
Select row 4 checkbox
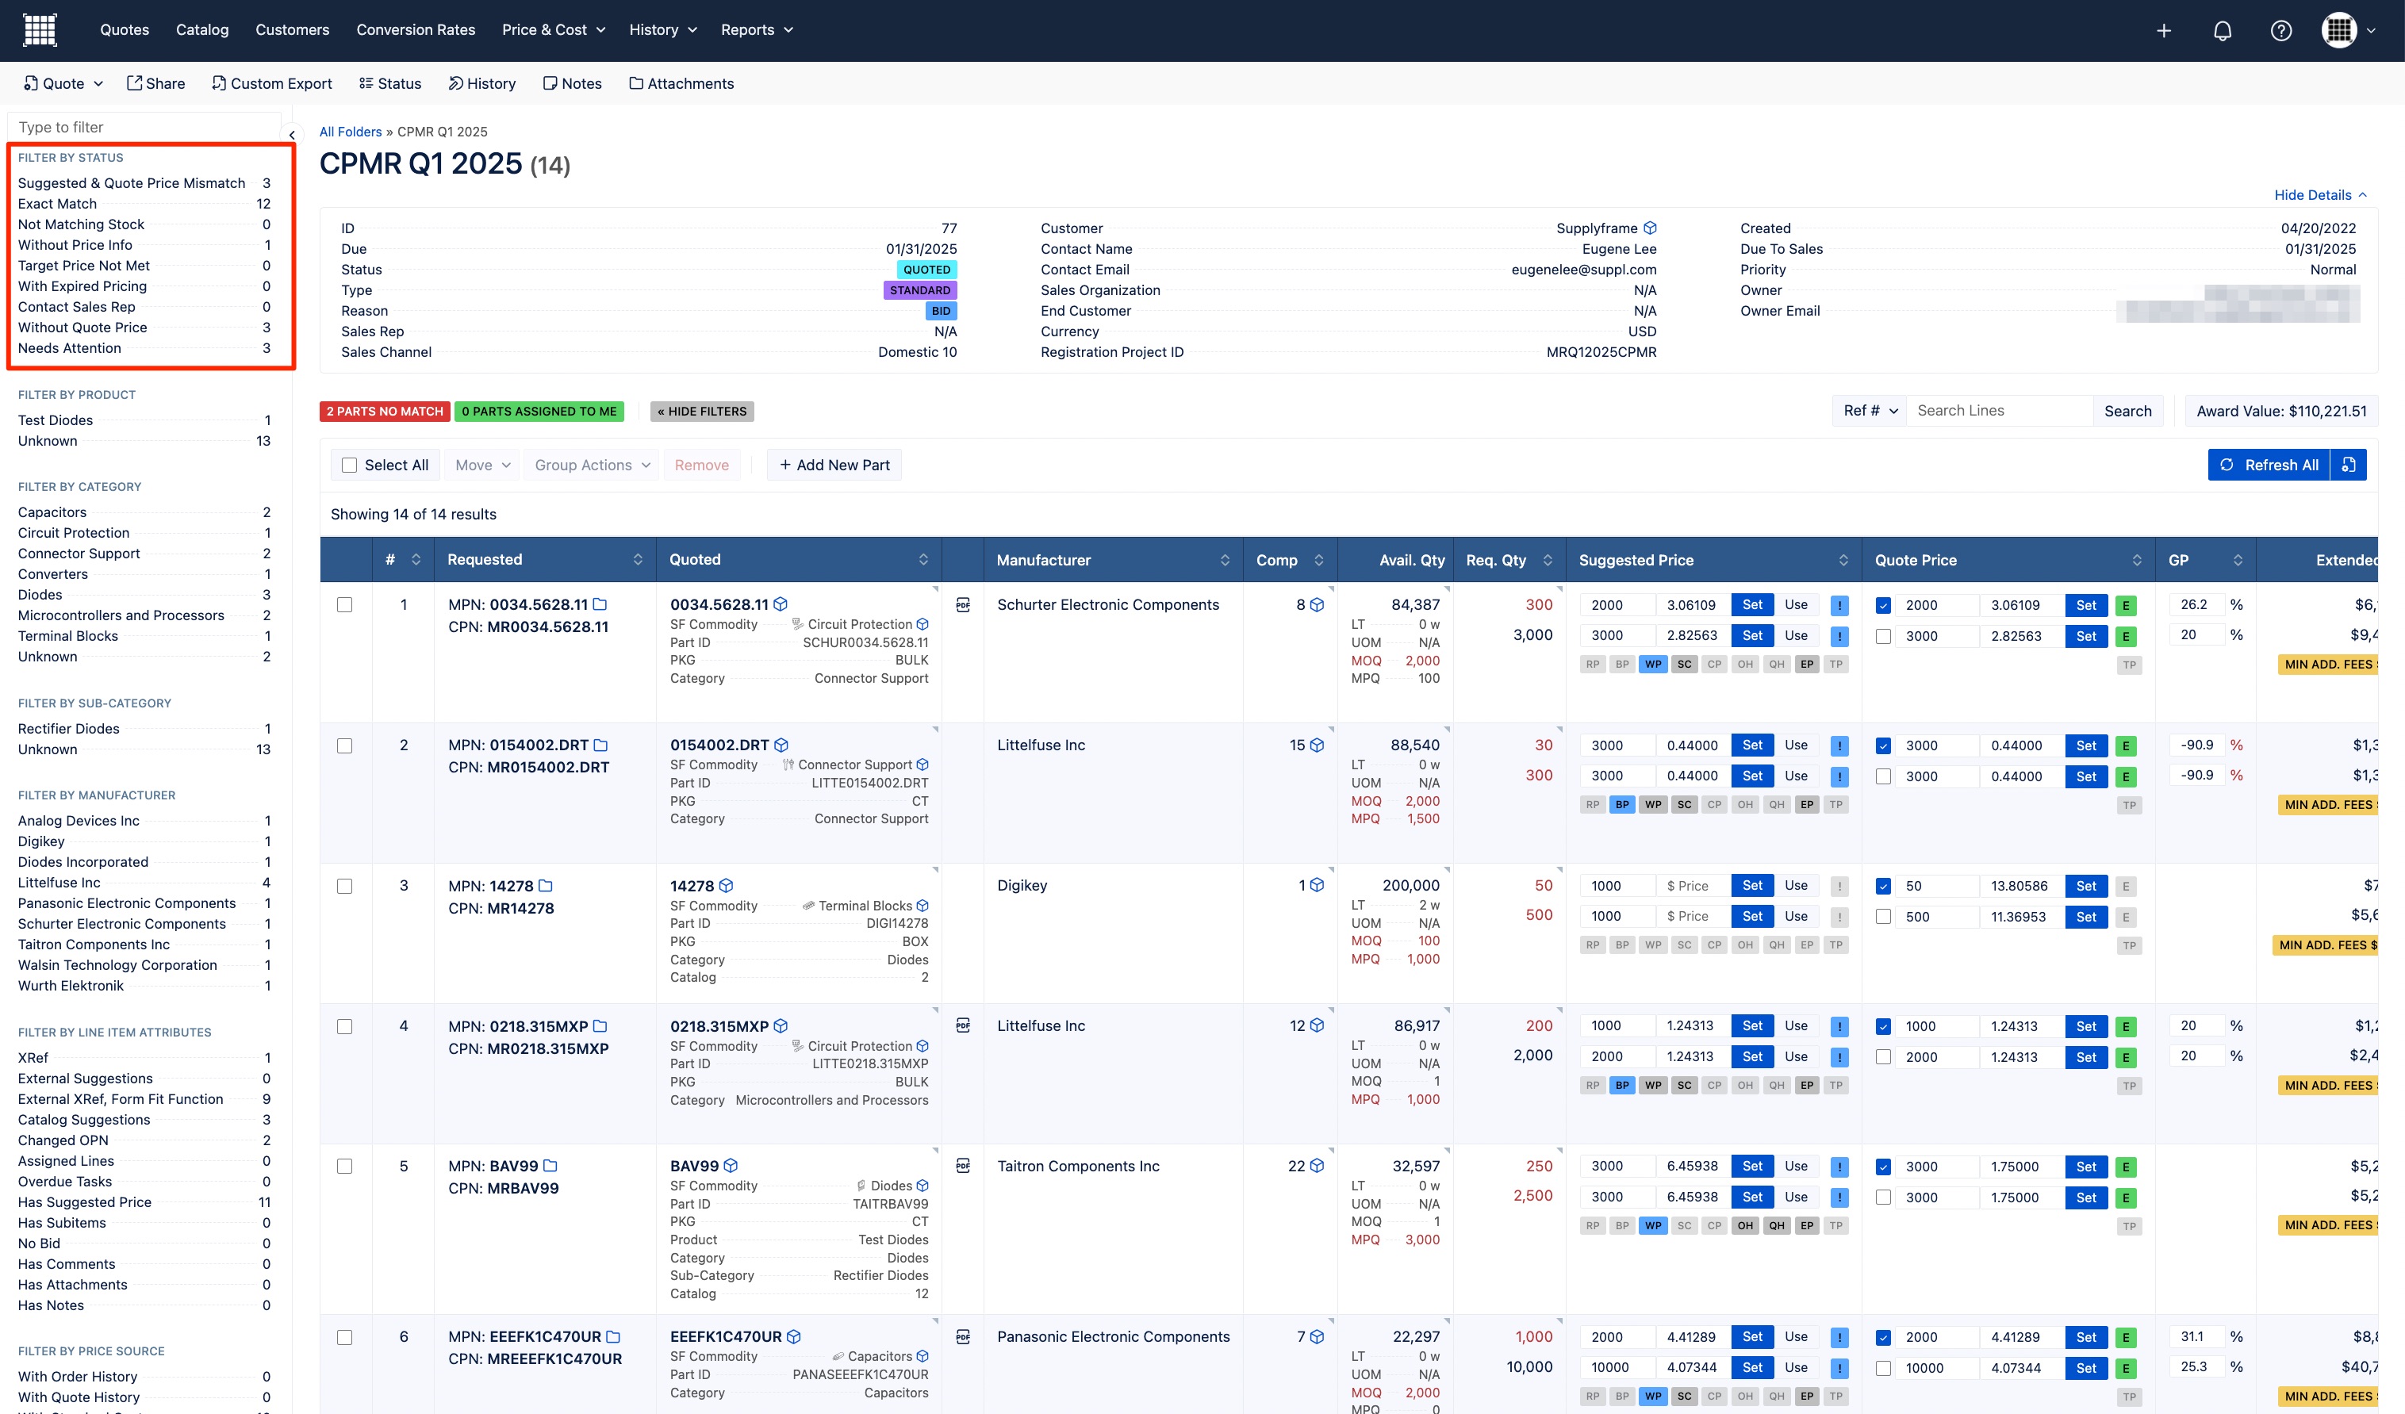(x=344, y=1027)
